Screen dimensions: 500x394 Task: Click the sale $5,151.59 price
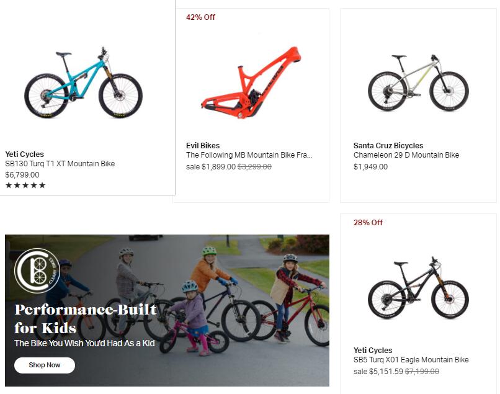click(378, 372)
